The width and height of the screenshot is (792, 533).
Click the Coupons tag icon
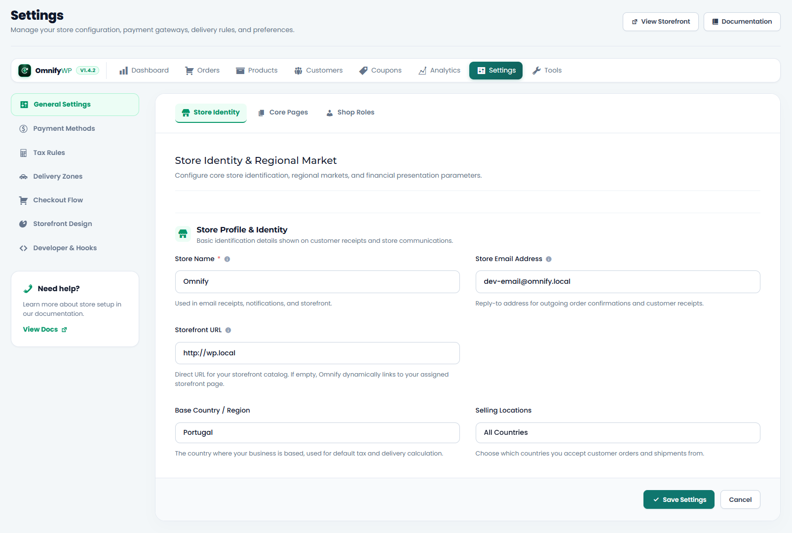pyautogui.click(x=363, y=71)
